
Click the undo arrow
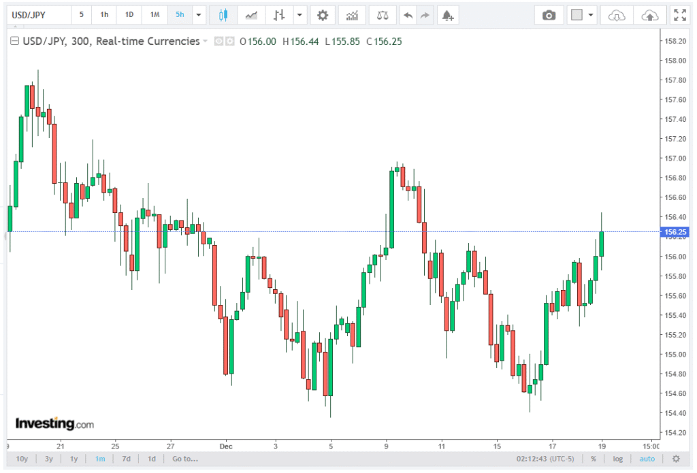(x=407, y=14)
